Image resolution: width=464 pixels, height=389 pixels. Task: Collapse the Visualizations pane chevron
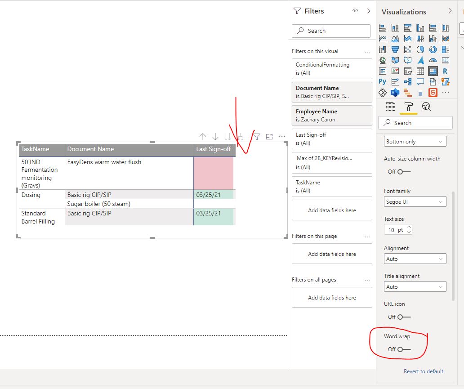click(450, 11)
